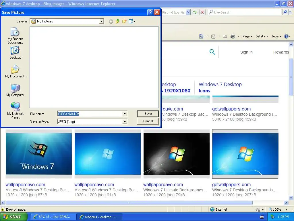Open the address bar dropdown arrow

[188, 12]
